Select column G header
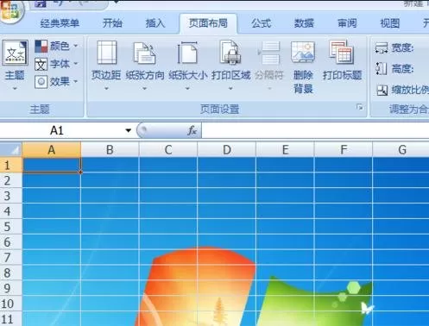Image resolution: width=429 pixels, height=326 pixels. (x=401, y=150)
